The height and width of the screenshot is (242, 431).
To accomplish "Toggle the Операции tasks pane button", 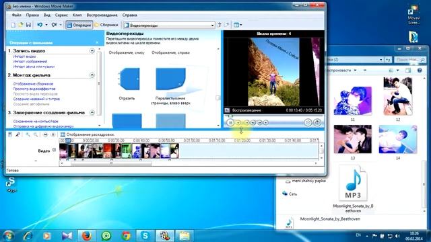I will pos(79,25).
